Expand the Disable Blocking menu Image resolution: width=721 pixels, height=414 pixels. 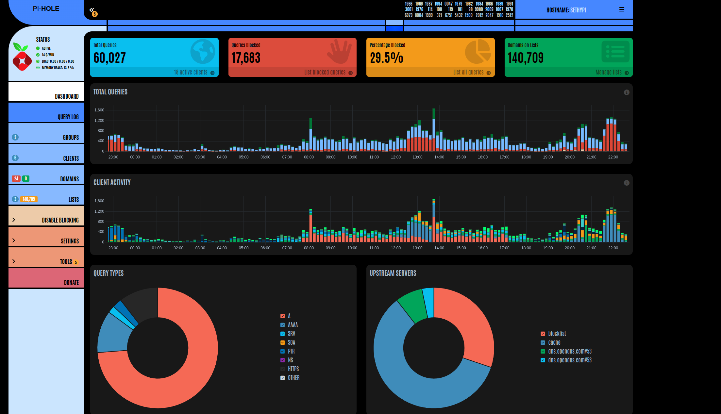tap(46, 216)
